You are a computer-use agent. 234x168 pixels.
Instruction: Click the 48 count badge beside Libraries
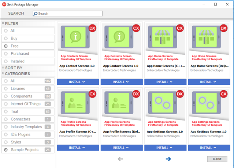pyautogui.click(x=48, y=89)
